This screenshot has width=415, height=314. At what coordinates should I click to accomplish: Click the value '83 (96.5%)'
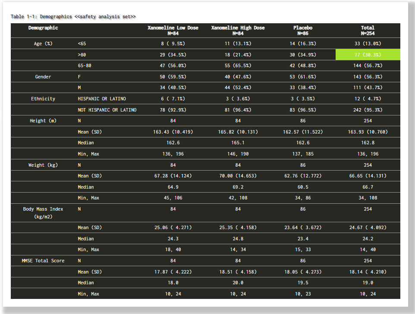tap(303, 110)
